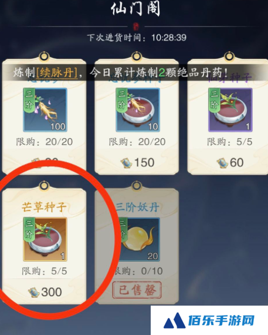Tap the ginseng seed bowl icon
Viewport: 268px width, 335px height.
pos(138,109)
